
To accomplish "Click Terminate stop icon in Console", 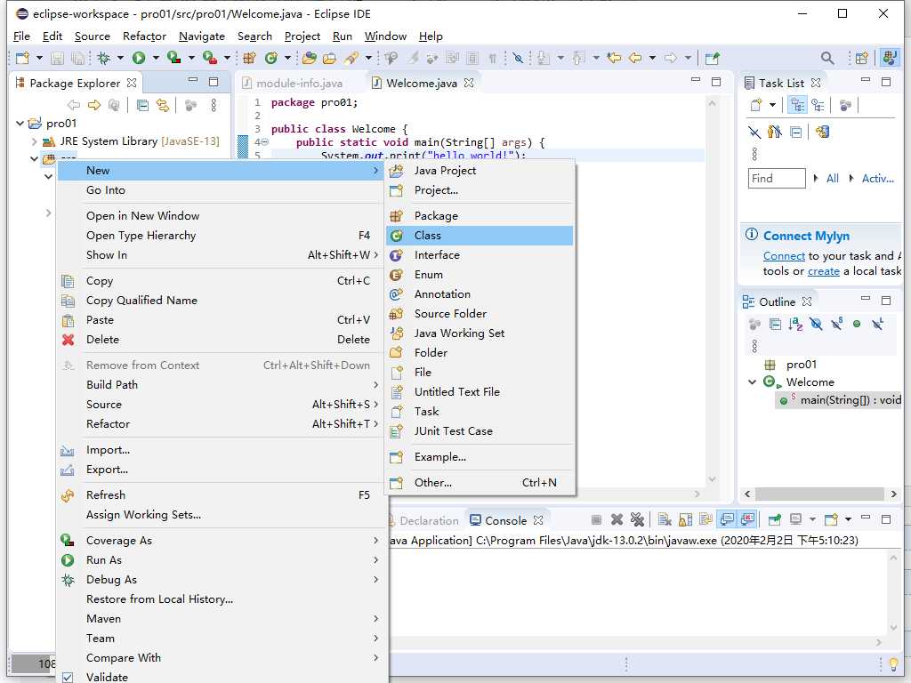I will [x=596, y=519].
